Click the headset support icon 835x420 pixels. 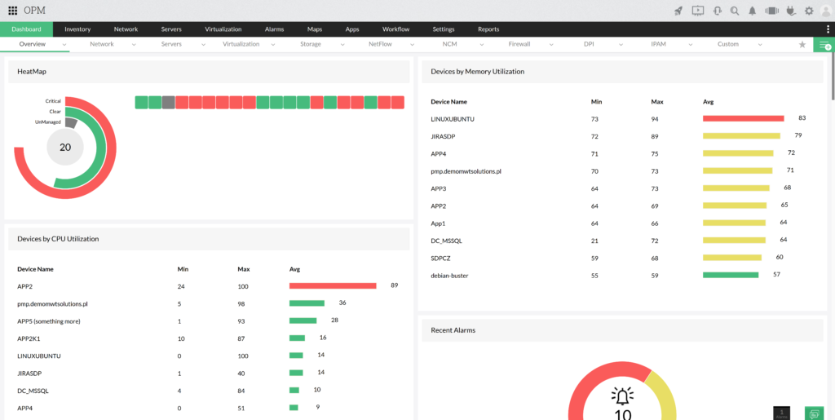(717, 11)
